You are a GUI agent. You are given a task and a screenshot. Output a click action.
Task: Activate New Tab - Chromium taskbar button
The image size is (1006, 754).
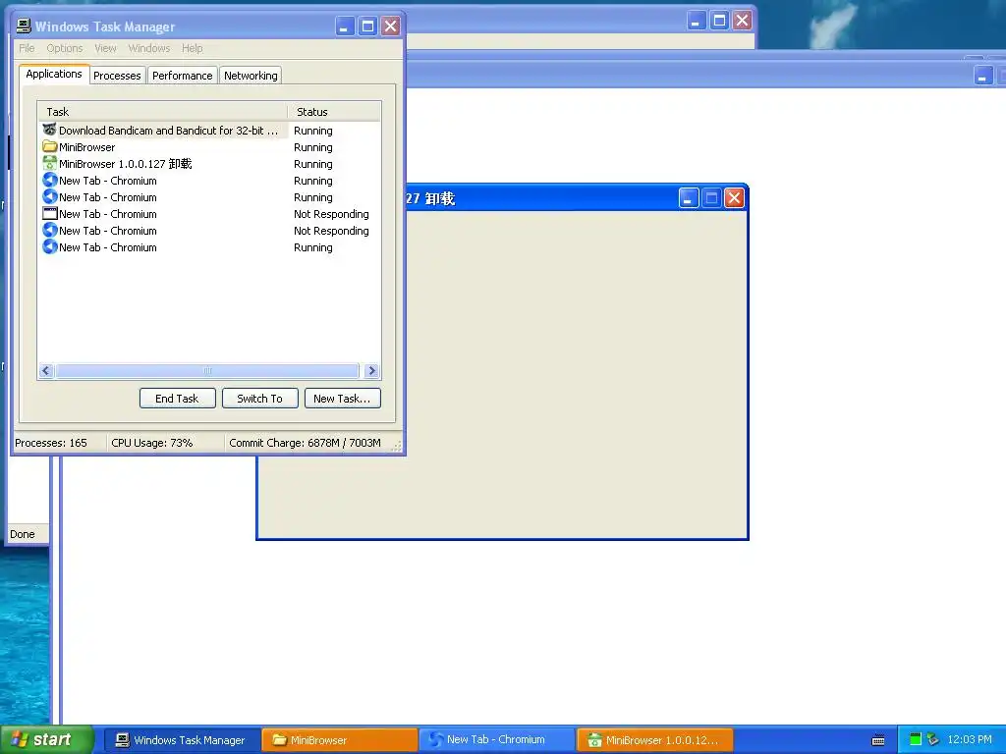[497, 740]
